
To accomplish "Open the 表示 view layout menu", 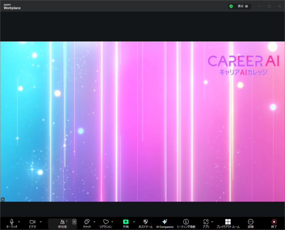I will pyautogui.click(x=242, y=6).
